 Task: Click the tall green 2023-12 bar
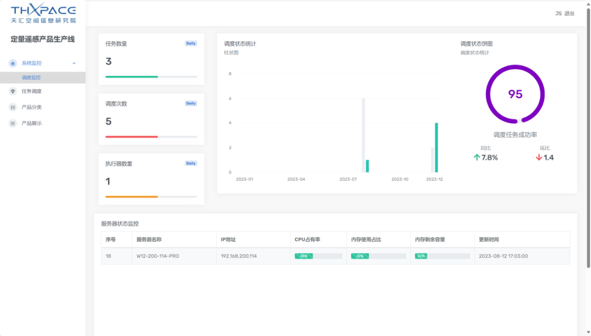(436, 148)
